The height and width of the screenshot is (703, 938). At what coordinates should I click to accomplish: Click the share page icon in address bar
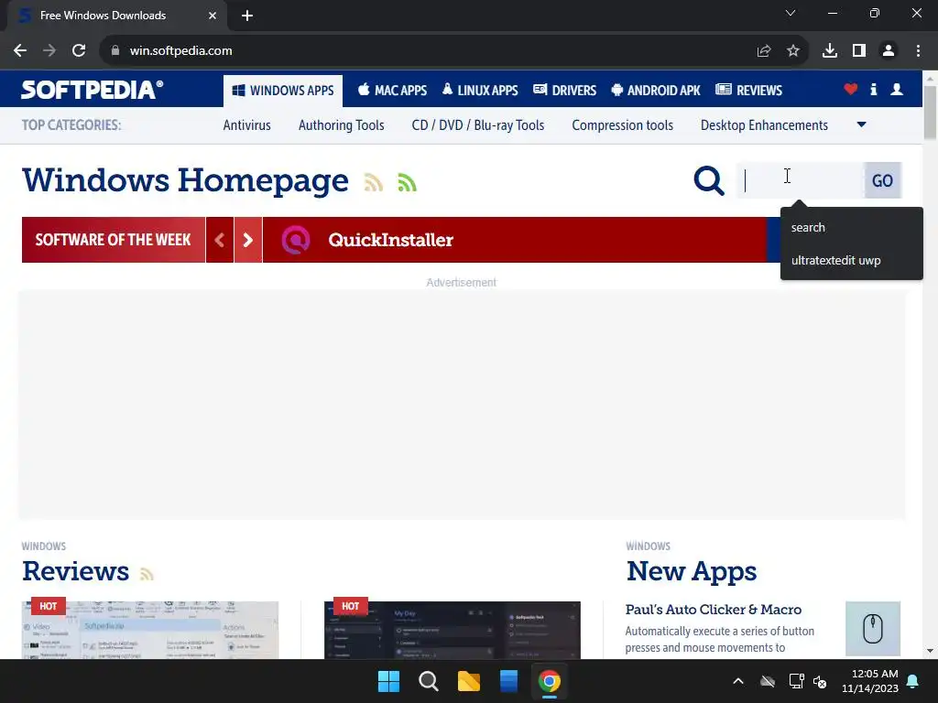click(764, 51)
